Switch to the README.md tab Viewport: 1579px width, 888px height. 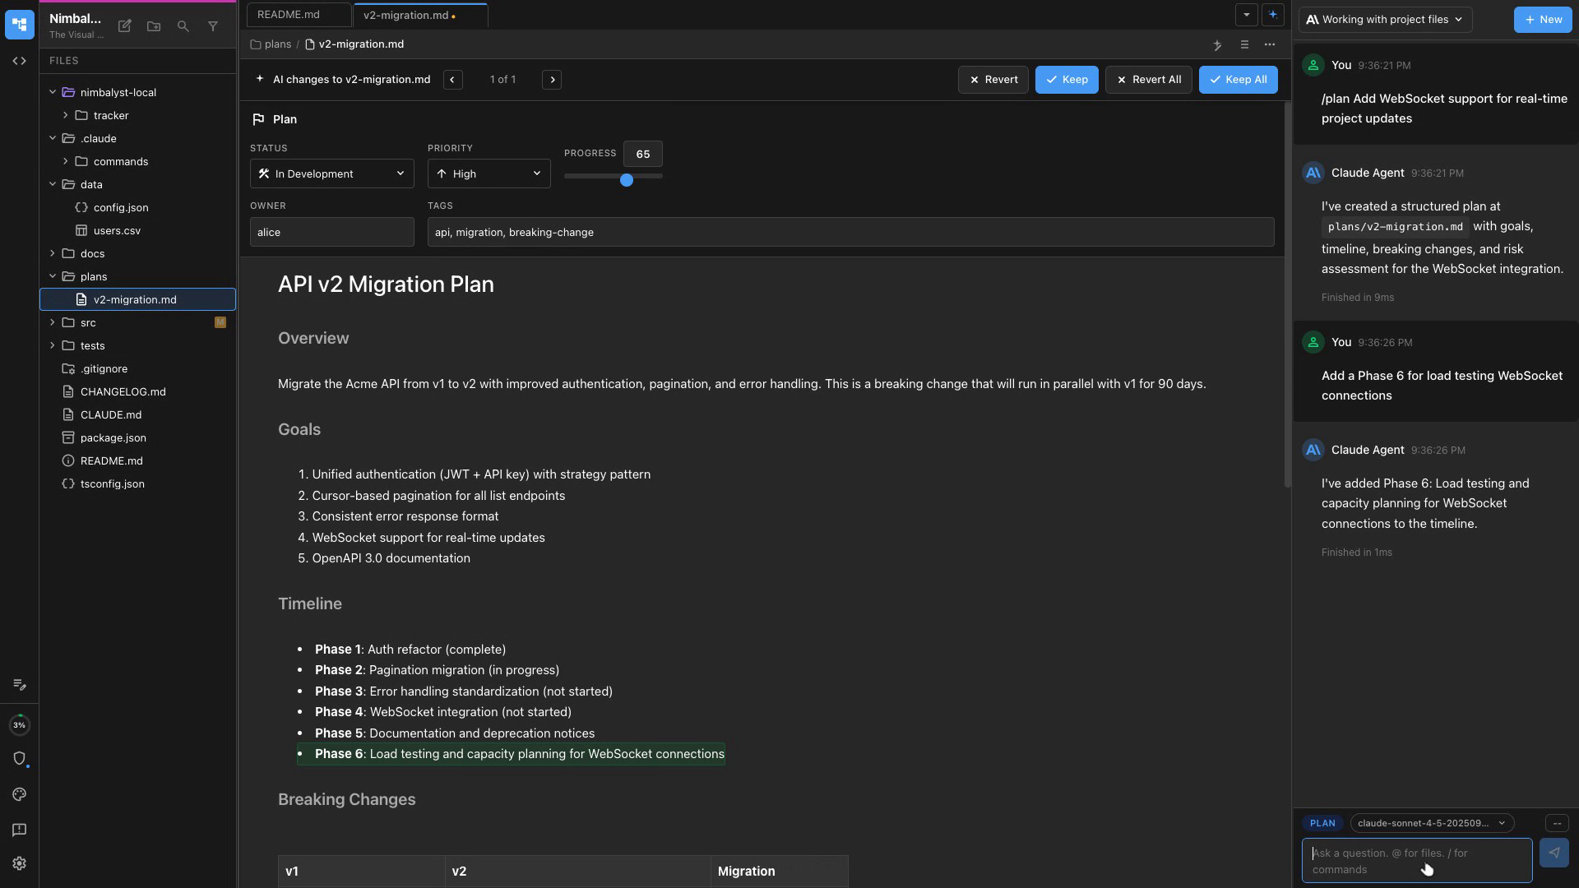pos(289,15)
